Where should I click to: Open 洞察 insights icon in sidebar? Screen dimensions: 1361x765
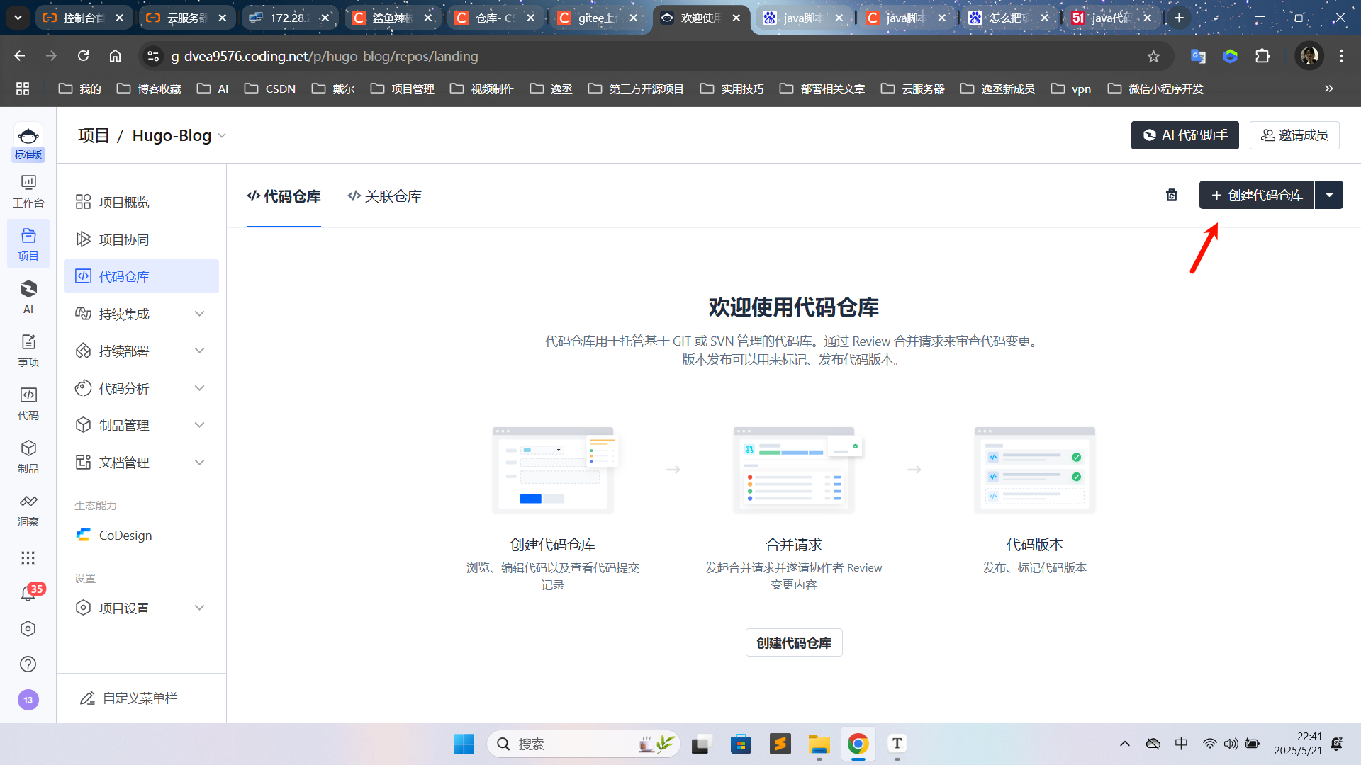coord(28,509)
